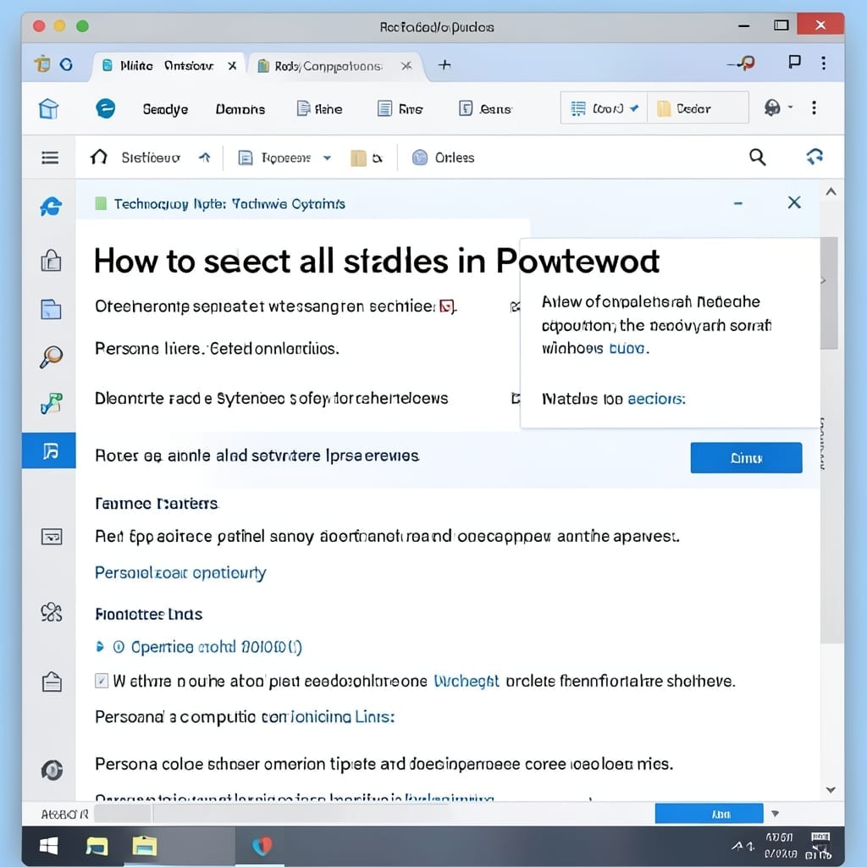Switch to the first Plliitc Ωntsίoar tab
The image size is (867, 867).
click(166, 66)
